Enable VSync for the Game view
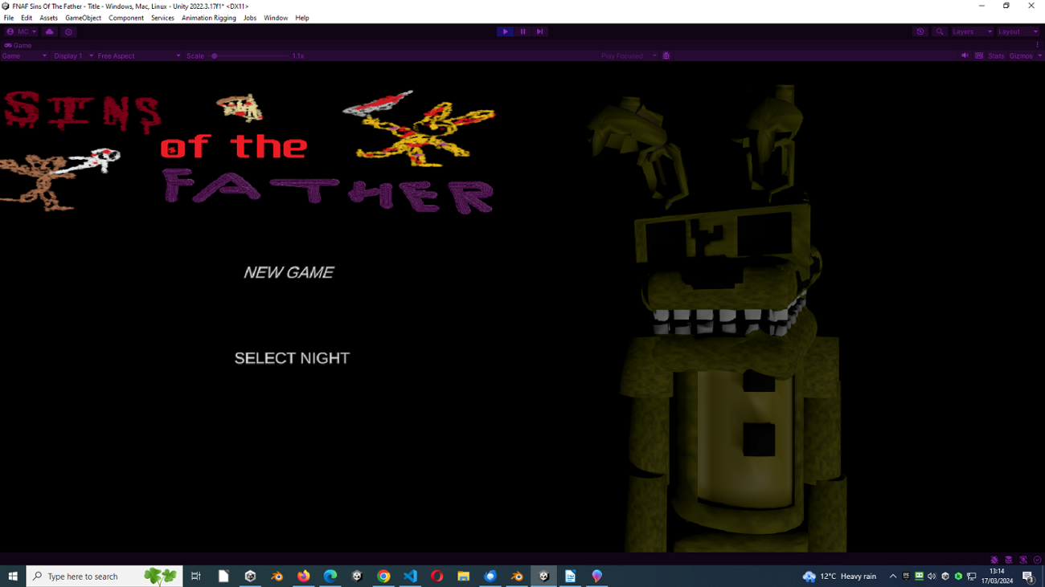Image resolution: width=1045 pixels, height=587 pixels. (x=979, y=55)
